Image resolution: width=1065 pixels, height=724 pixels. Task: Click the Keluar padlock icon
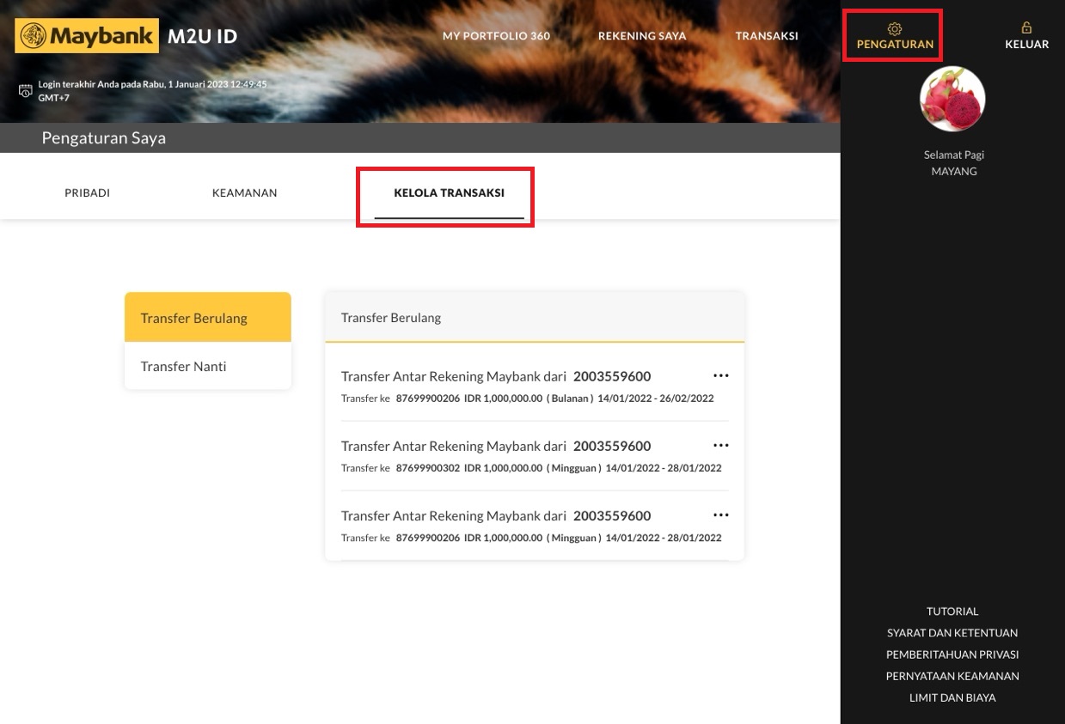(1026, 28)
